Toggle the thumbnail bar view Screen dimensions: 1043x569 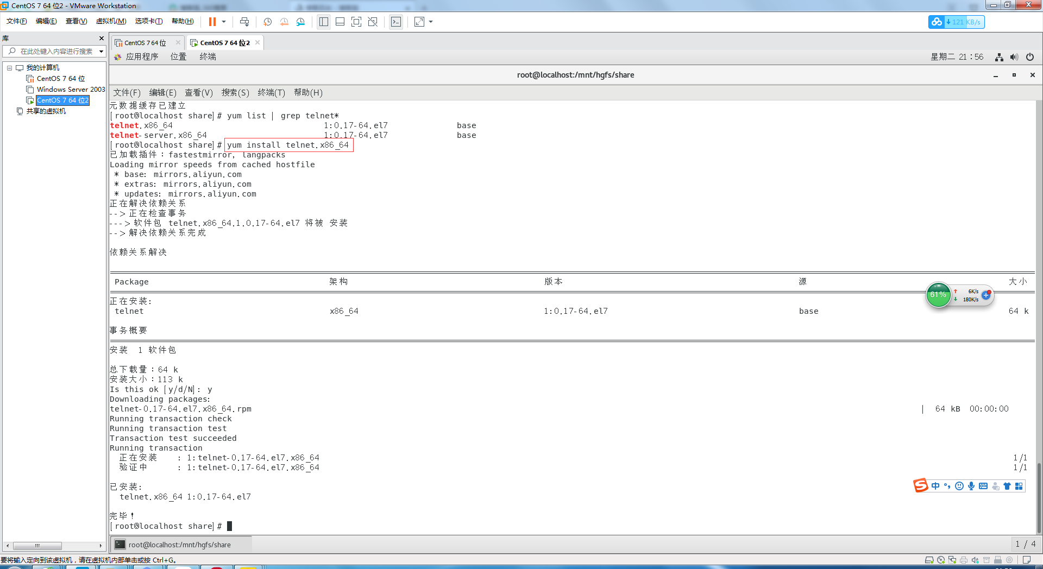pyautogui.click(x=340, y=22)
